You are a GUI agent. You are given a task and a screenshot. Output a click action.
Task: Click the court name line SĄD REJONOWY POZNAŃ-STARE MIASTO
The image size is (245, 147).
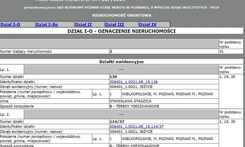pyautogui.click(x=122, y=7)
